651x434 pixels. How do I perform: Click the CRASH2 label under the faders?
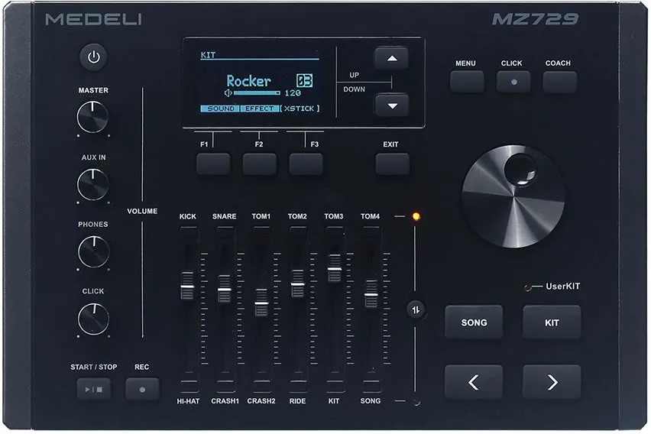(261, 401)
